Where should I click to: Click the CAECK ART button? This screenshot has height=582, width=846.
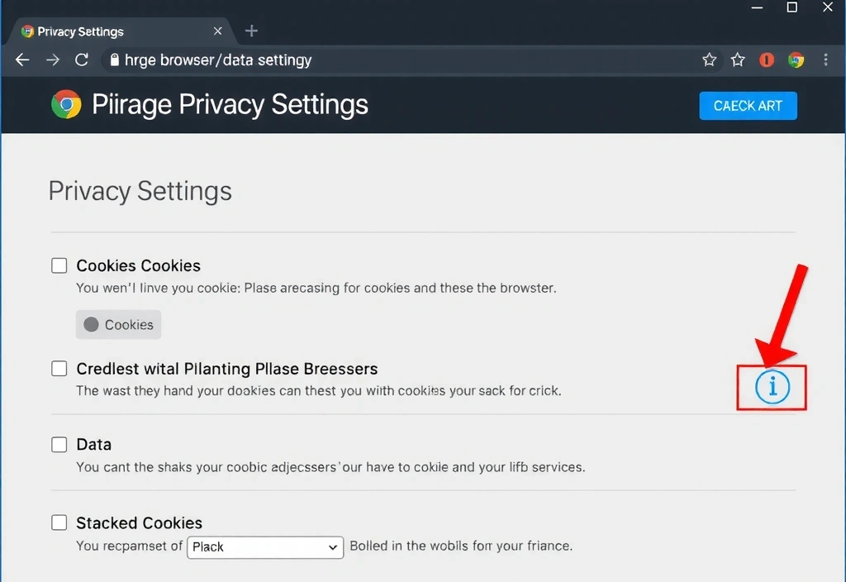tap(748, 106)
